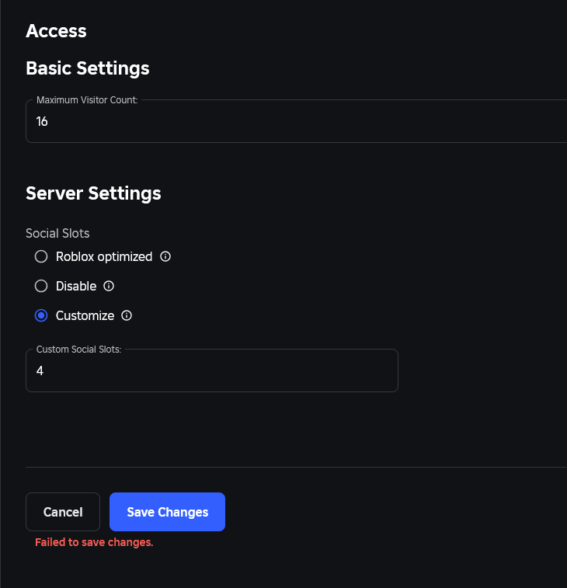
Task: Choose the Disable social slots radio button
Action: coord(42,286)
